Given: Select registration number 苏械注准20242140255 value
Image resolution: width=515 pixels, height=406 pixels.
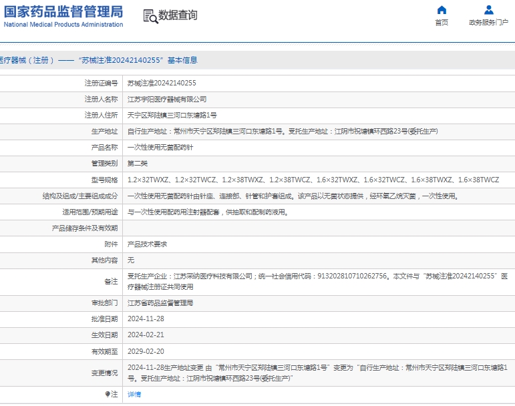Looking at the screenshot, I should click(162, 83).
